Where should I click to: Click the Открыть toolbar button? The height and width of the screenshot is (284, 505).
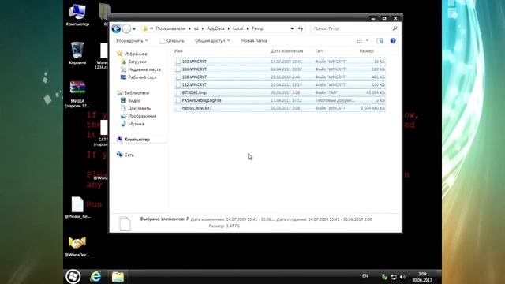(172, 41)
